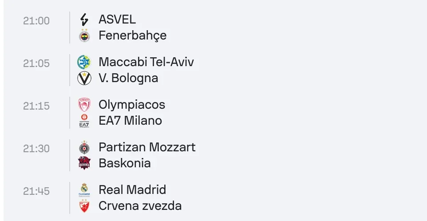Select the Maccabi Tel-Aviv logo

(x=84, y=62)
